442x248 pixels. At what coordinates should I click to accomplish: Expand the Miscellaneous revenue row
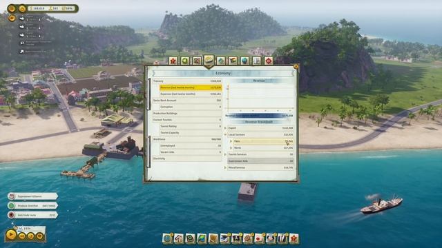click(x=225, y=167)
